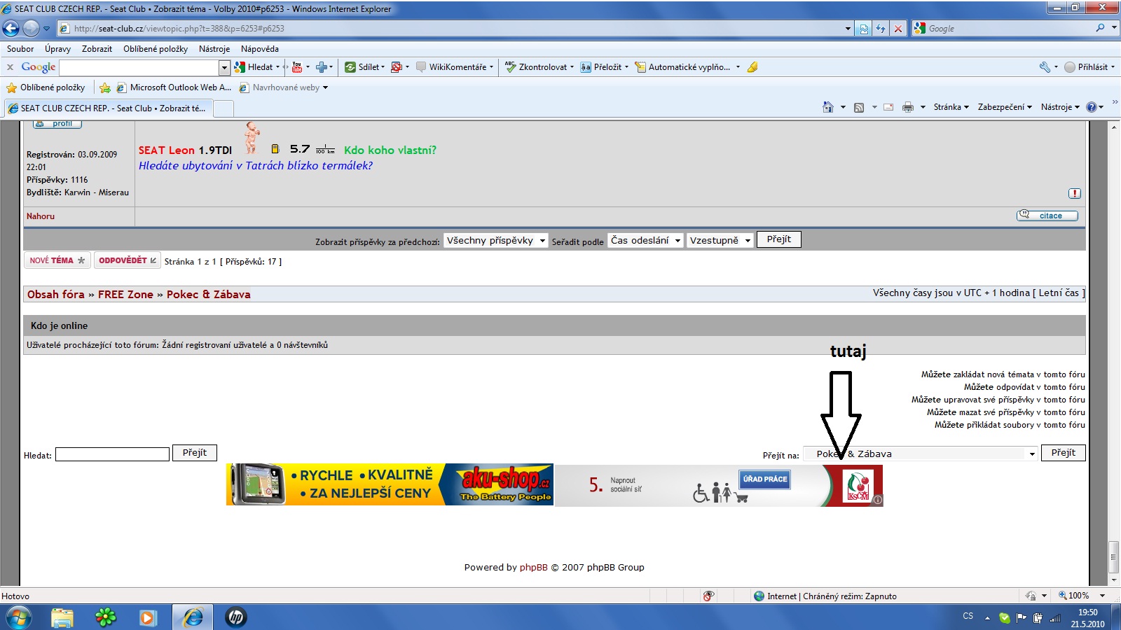Click the Refresh page icon

881,29
